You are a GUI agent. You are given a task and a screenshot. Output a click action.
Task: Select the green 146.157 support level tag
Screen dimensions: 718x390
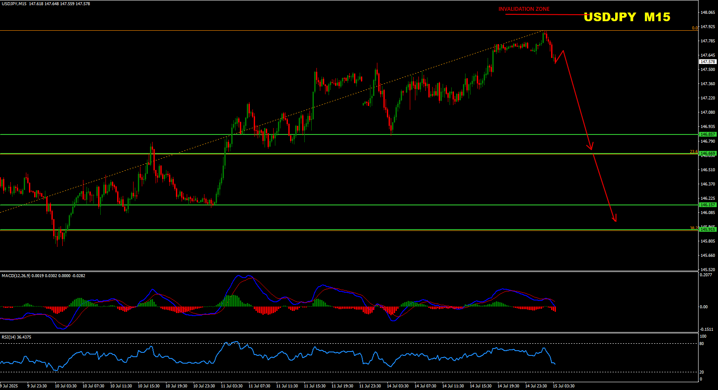pos(708,205)
